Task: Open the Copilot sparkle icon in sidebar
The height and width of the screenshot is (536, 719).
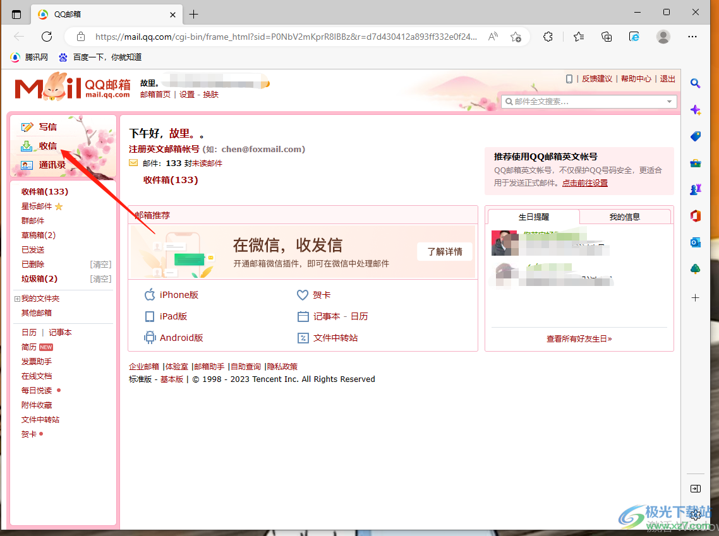Action: [x=695, y=110]
